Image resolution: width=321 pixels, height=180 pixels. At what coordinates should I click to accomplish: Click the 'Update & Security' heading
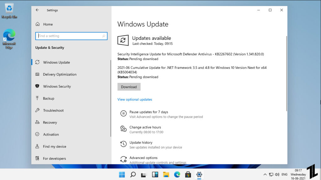pos(50,48)
